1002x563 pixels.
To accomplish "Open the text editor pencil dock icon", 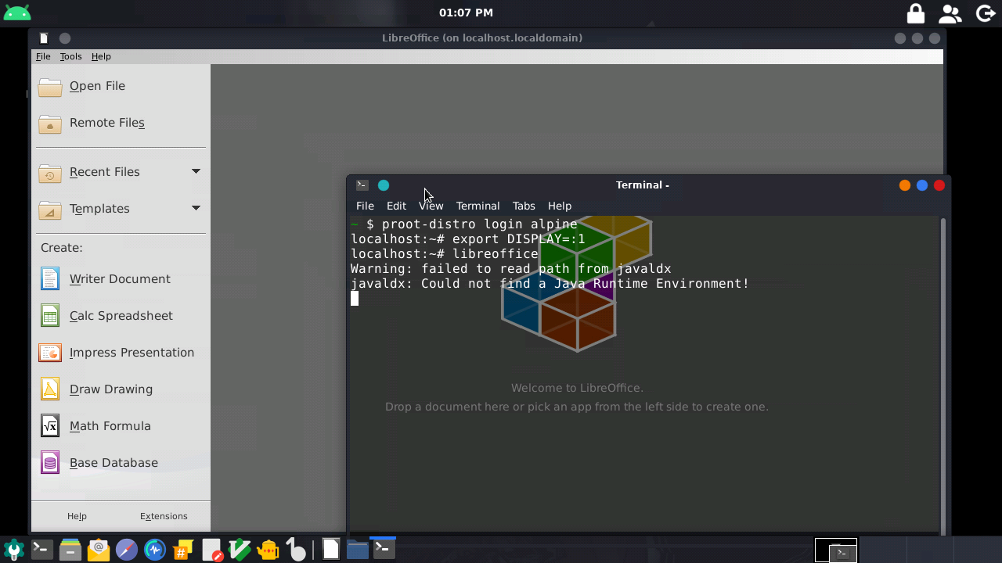I will [x=212, y=550].
